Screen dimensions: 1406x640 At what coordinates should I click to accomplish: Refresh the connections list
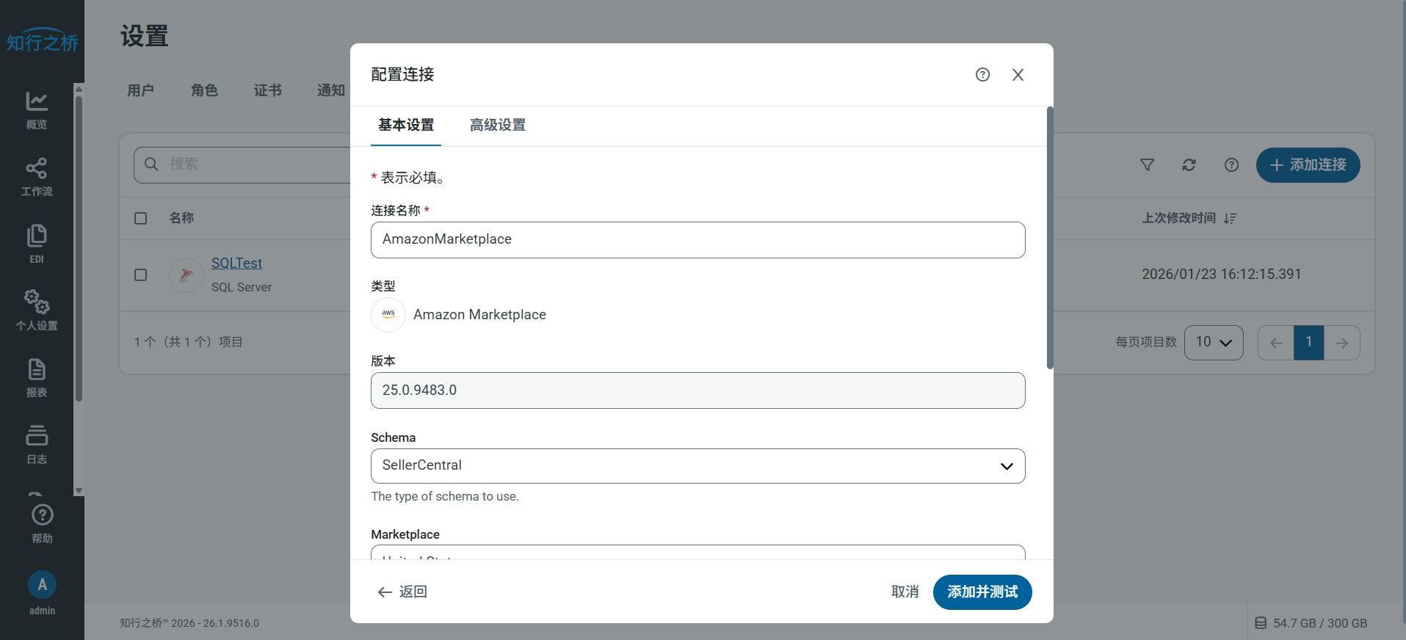coord(1189,165)
